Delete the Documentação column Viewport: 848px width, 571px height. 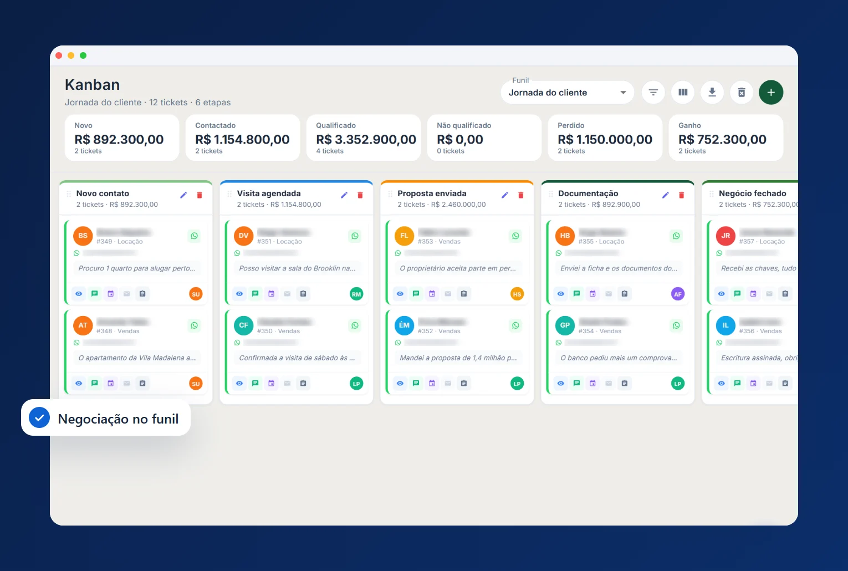point(682,195)
